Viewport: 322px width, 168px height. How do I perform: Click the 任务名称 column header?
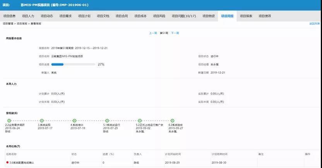pos(11,154)
